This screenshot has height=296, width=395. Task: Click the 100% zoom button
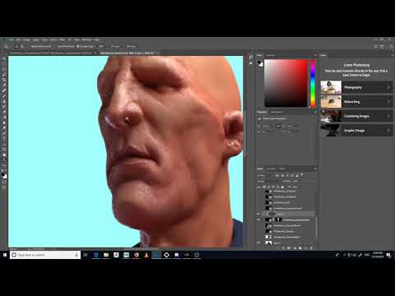click(101, 46)
